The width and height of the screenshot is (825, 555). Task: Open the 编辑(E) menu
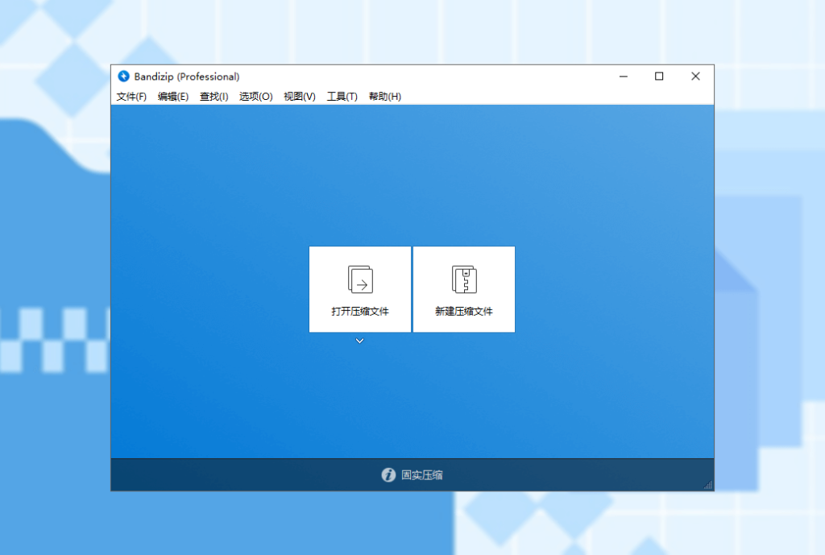pos(173,97)
